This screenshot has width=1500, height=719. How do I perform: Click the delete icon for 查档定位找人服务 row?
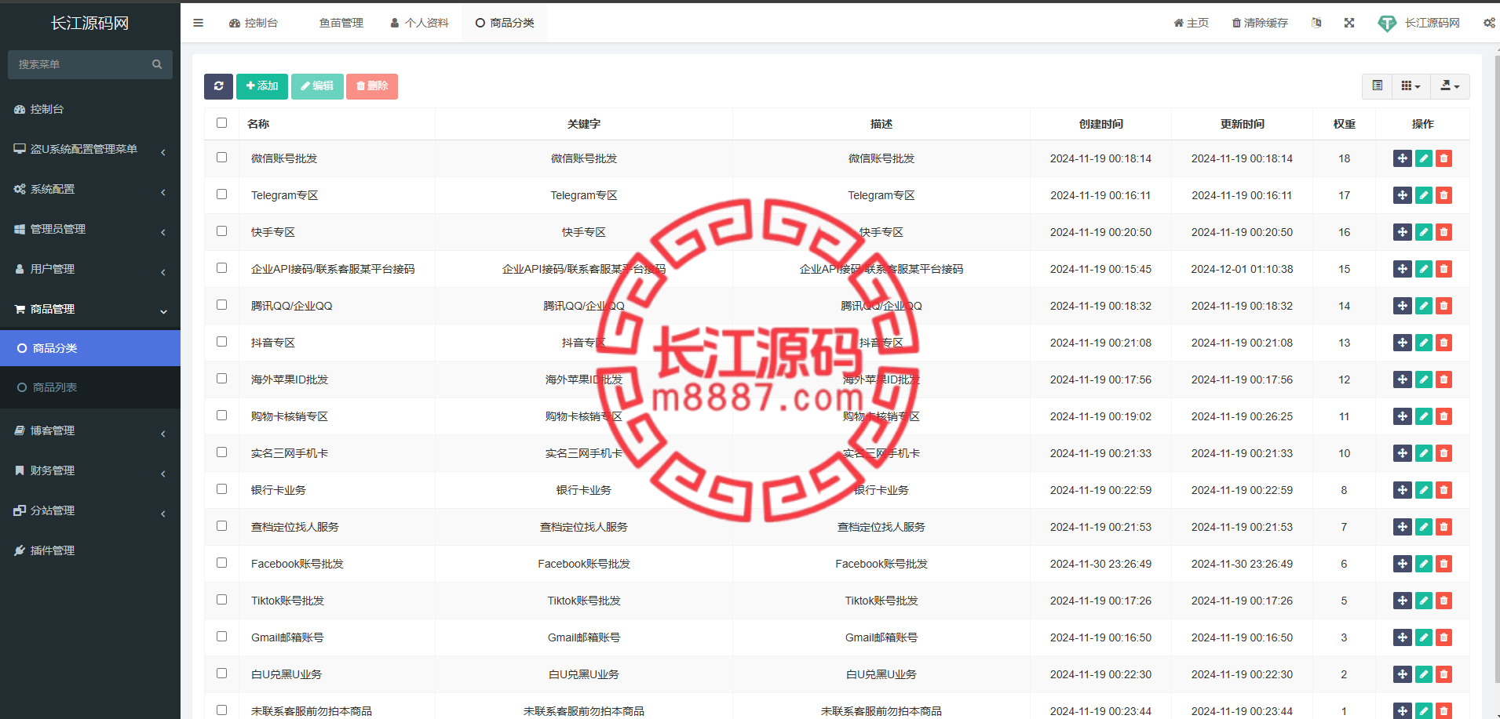click(1443, 527)
